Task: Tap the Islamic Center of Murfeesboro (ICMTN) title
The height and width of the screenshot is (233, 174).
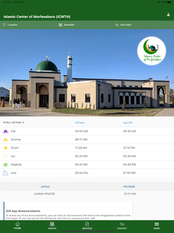Action: (x=37, y=17)
